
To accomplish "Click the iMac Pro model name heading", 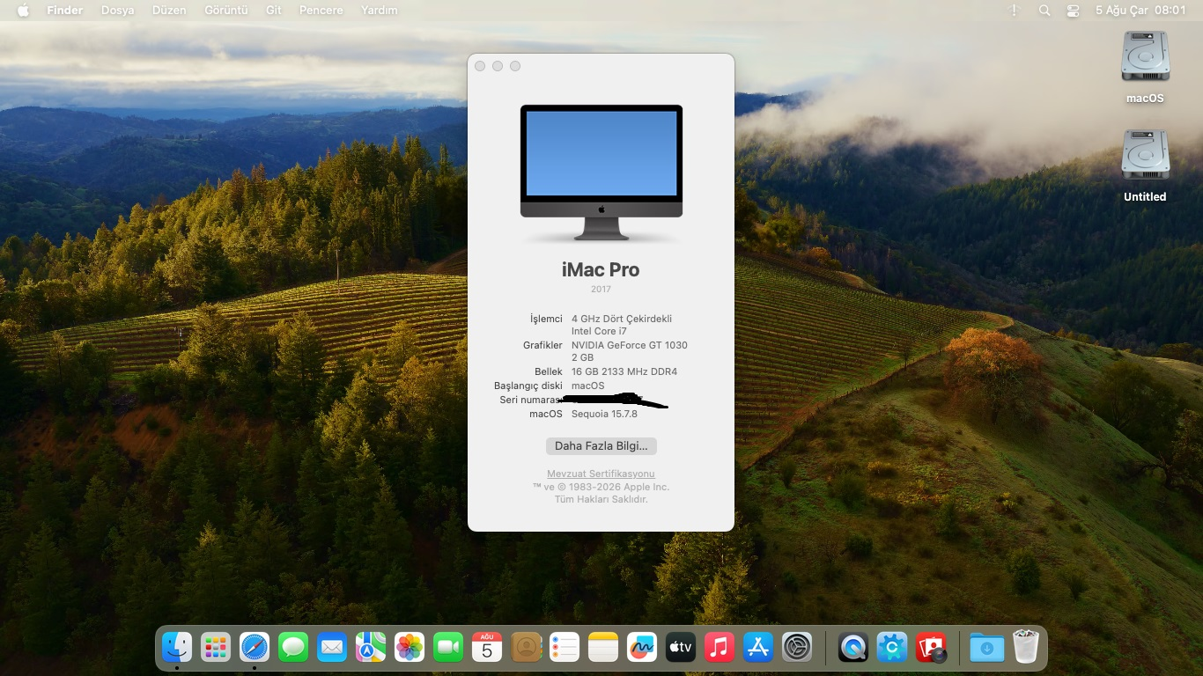I will click(x=601, y=269).
